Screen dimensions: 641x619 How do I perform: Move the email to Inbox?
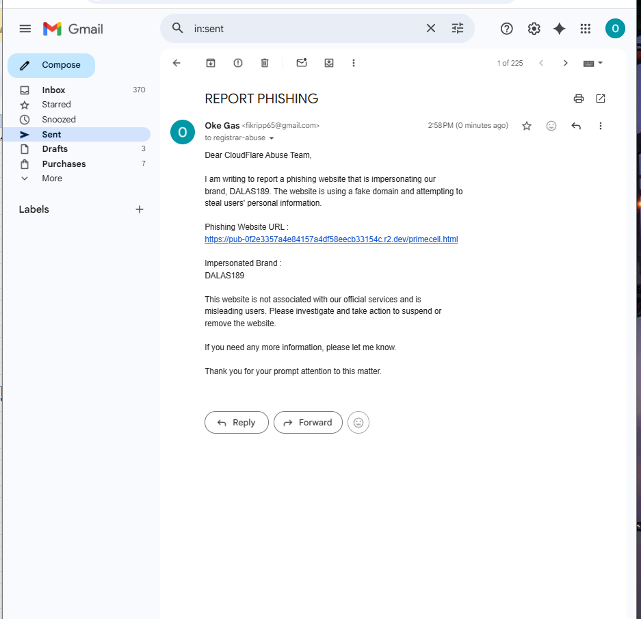tap(329, 63)
